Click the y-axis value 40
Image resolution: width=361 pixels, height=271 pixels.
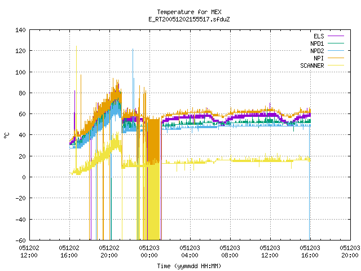tap(22, 135)
